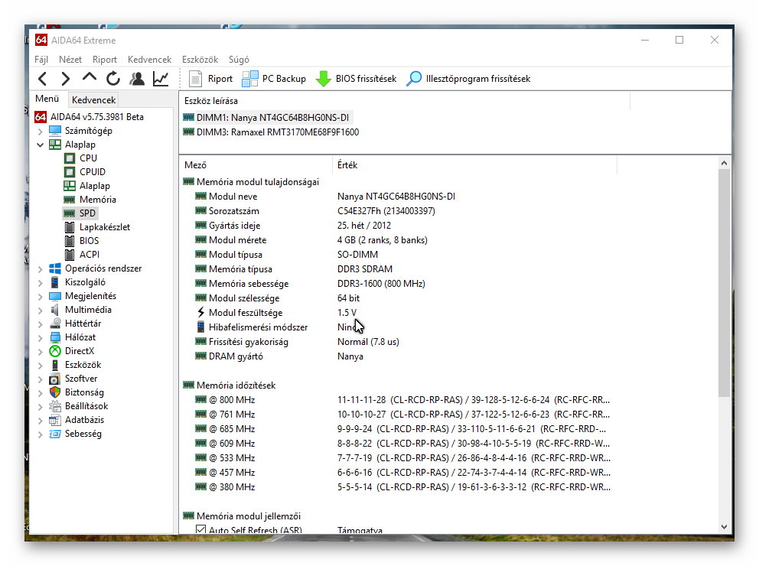Click the Sebesség tree icon

tap(55, 434)
